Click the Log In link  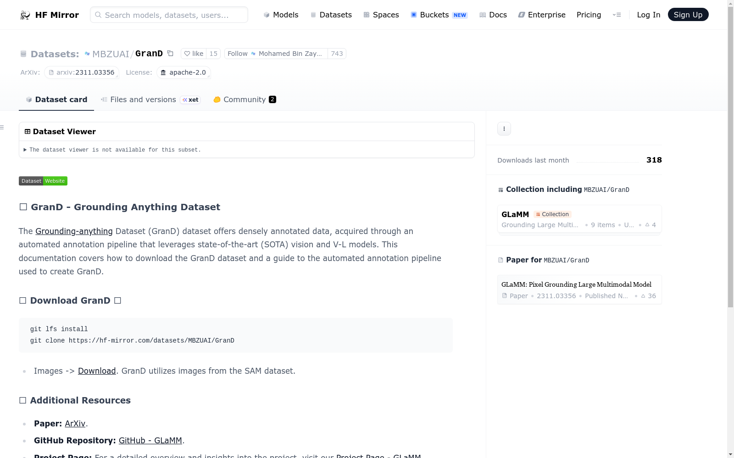coord(649,15)
